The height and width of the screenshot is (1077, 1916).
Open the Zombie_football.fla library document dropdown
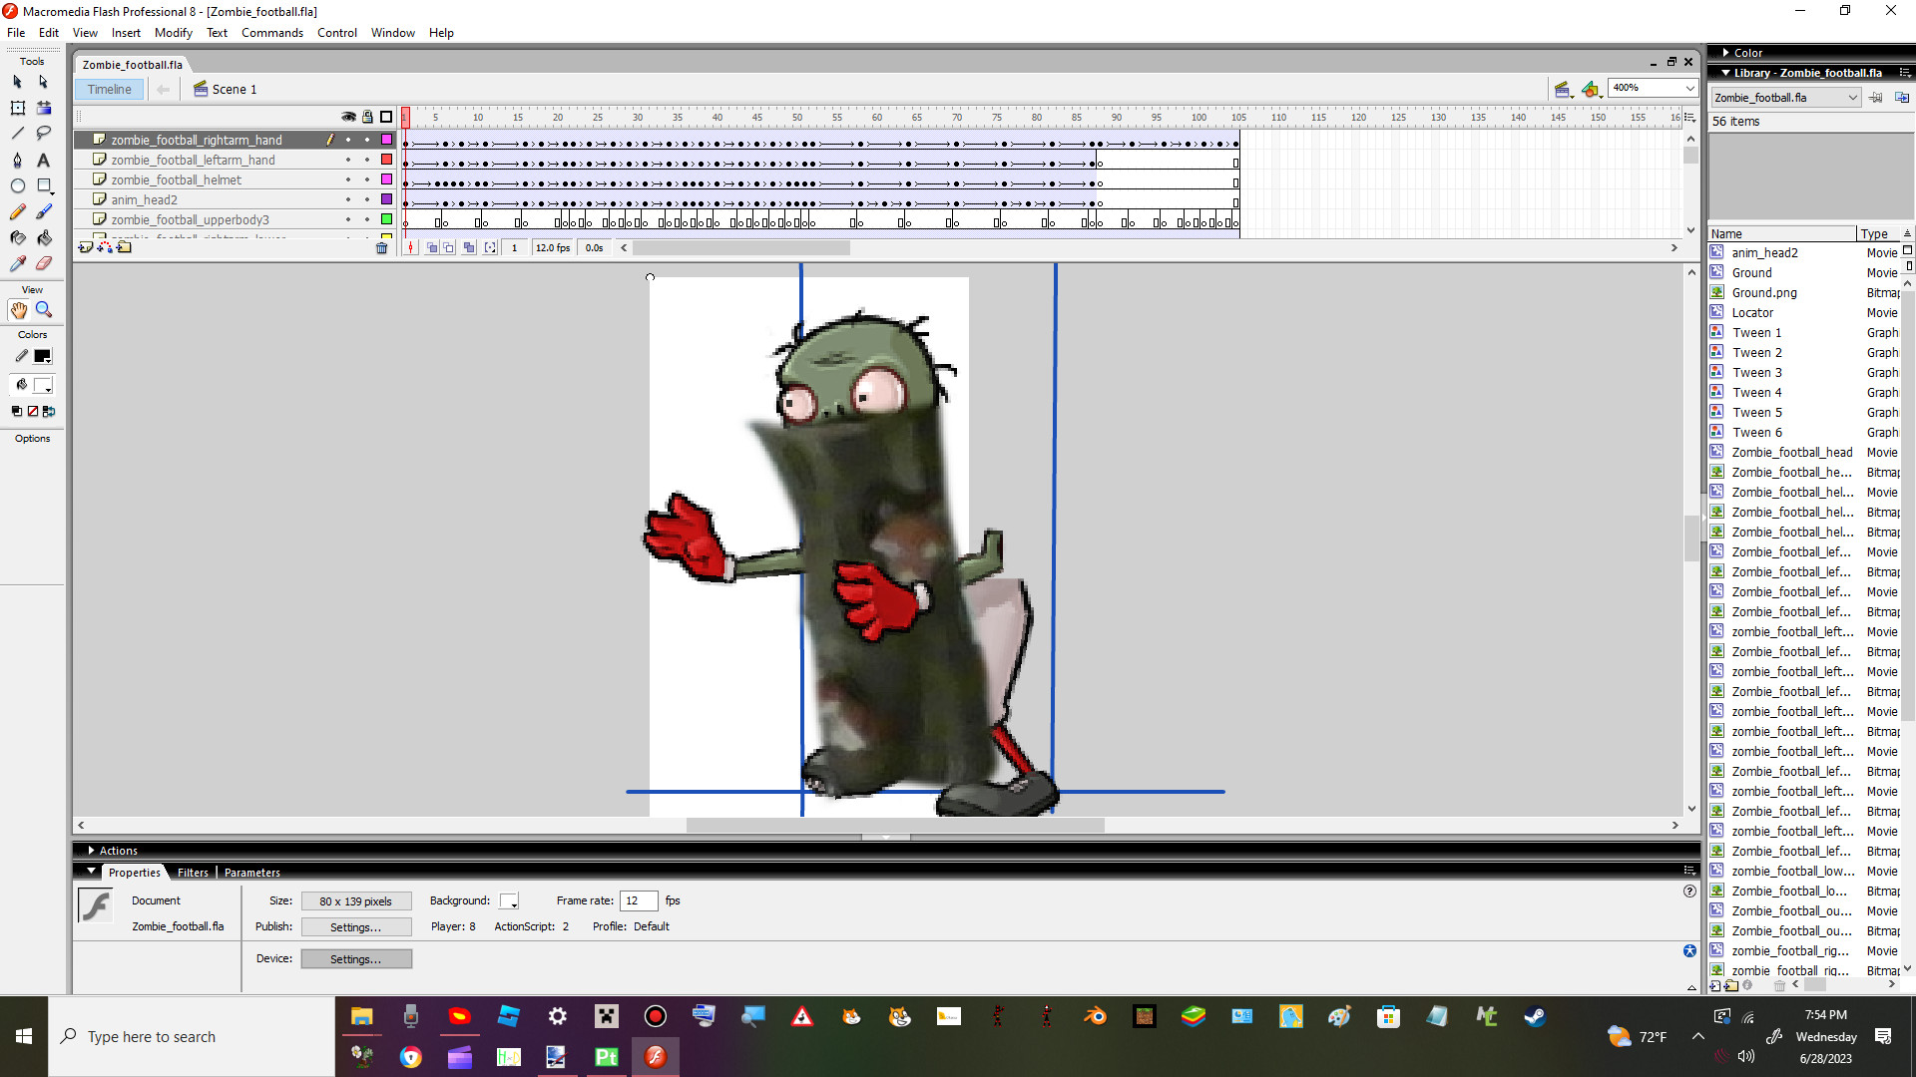(x=1853, y=97)
